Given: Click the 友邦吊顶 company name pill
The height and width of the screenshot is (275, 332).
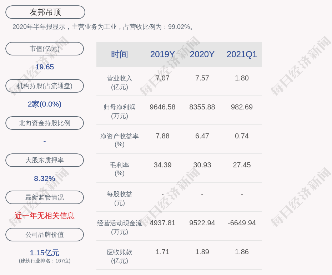Looking at the screenshot, I should point(45,12).
